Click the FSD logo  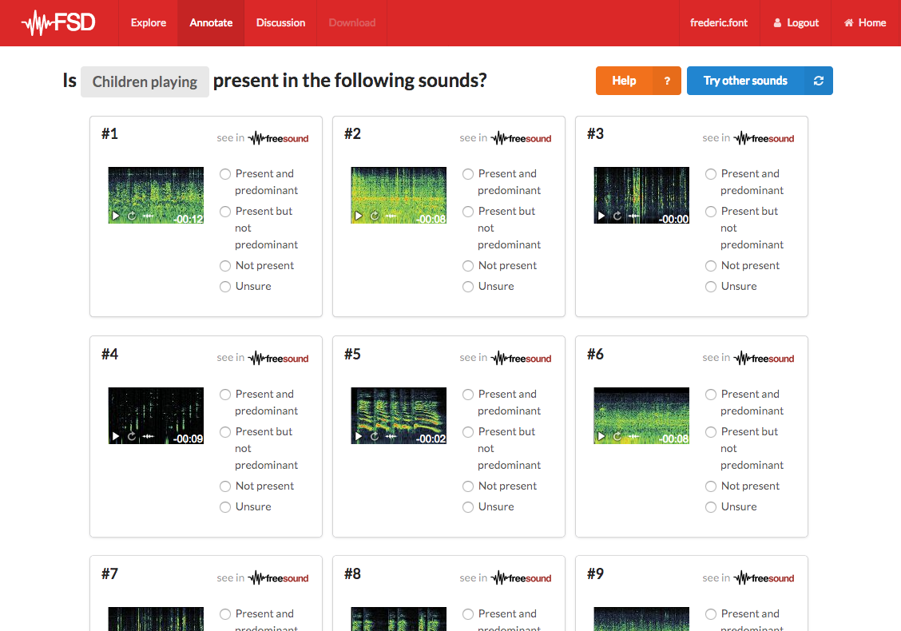58,23
